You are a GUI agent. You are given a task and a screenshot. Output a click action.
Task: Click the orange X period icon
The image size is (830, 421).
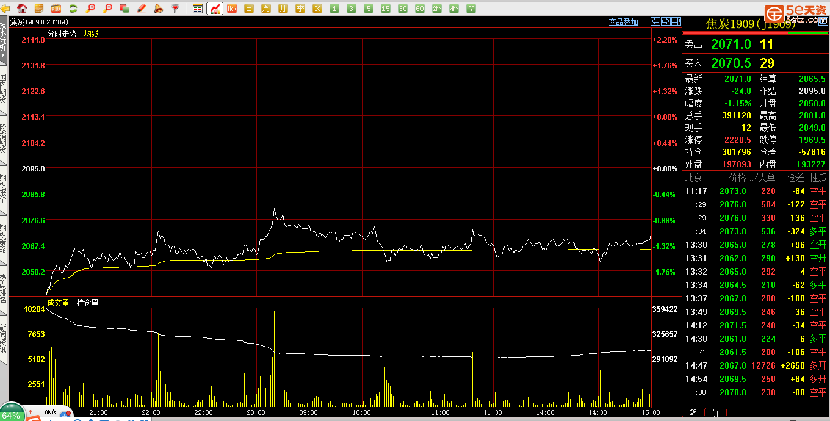click(317, 9)
